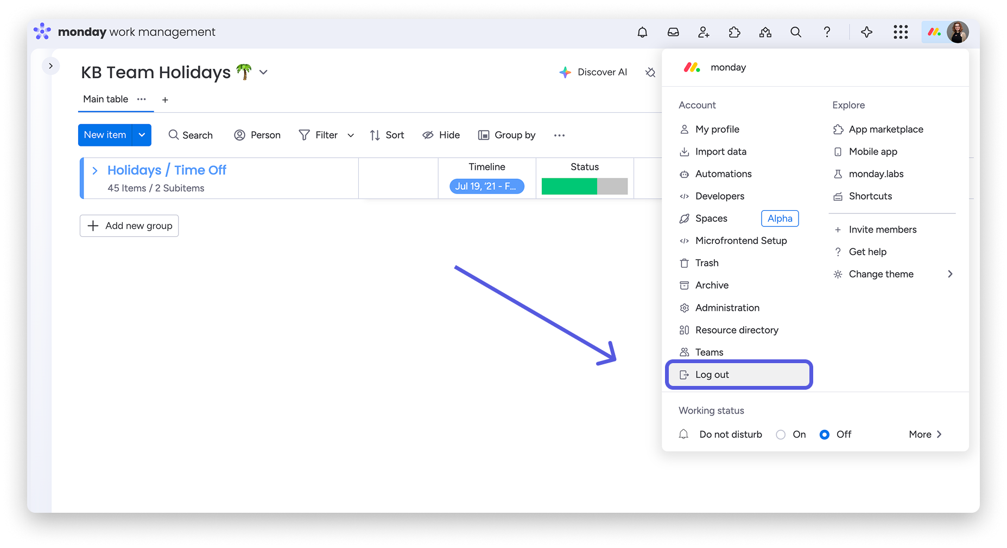This screenshot has width=1007, height=548.
Task: Click the Jul 19 timeline pill
Action: point(487,186)
